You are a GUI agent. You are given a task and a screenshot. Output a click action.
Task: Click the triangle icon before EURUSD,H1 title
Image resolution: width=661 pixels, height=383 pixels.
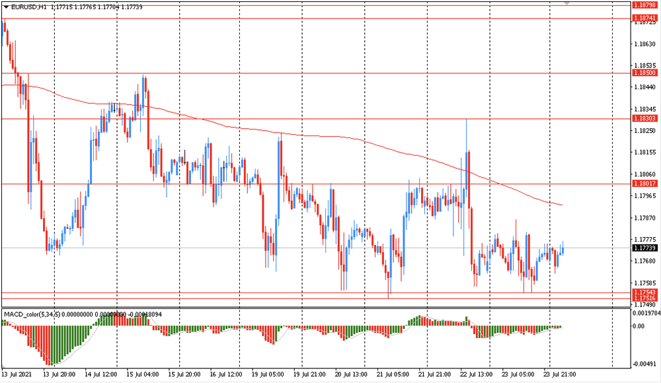click(x=6, y=7)
